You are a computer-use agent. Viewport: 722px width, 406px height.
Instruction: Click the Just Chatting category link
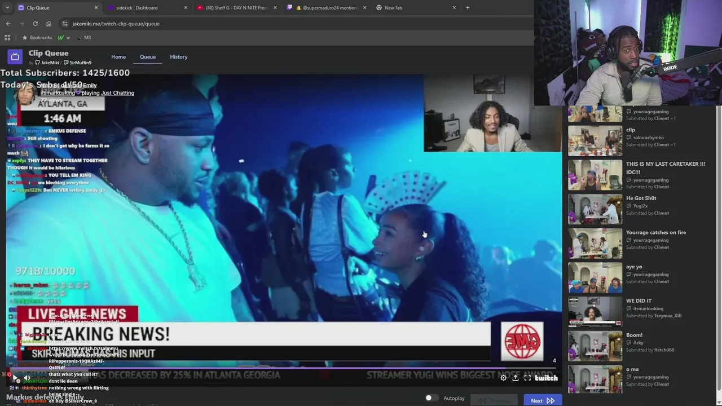(x=118, y=92)
